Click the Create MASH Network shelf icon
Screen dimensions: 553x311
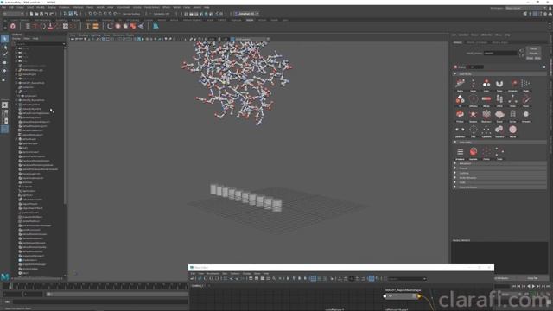click(x=13, y=26)
